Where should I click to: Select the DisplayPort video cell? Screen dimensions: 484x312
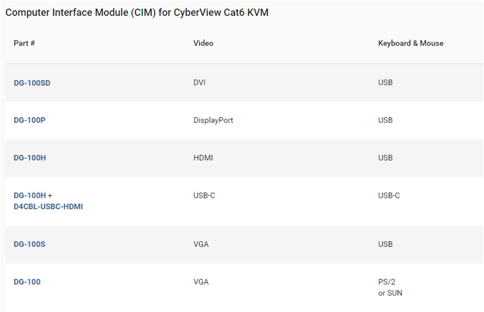point(213,120)
